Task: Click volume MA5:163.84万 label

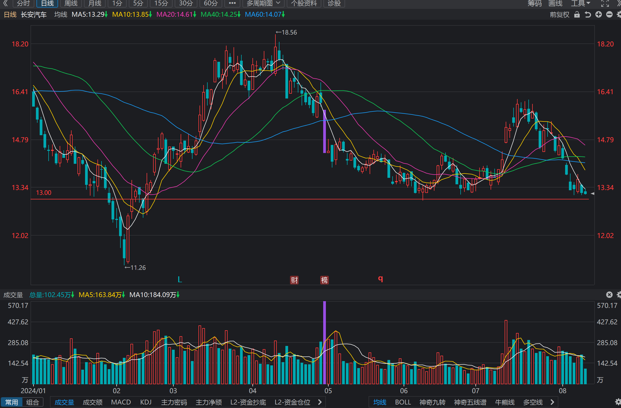Action: click(x=102, y=295)
